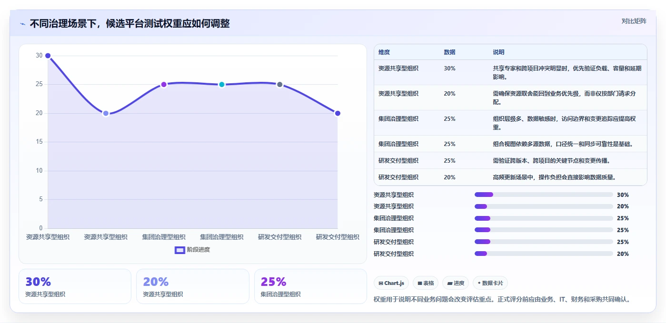
Task: Click the 阶段进度 legend label
Action: point(199,250)
